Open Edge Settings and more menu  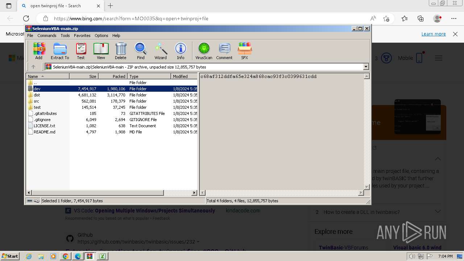pyautogui.click(x=454, y=18)
